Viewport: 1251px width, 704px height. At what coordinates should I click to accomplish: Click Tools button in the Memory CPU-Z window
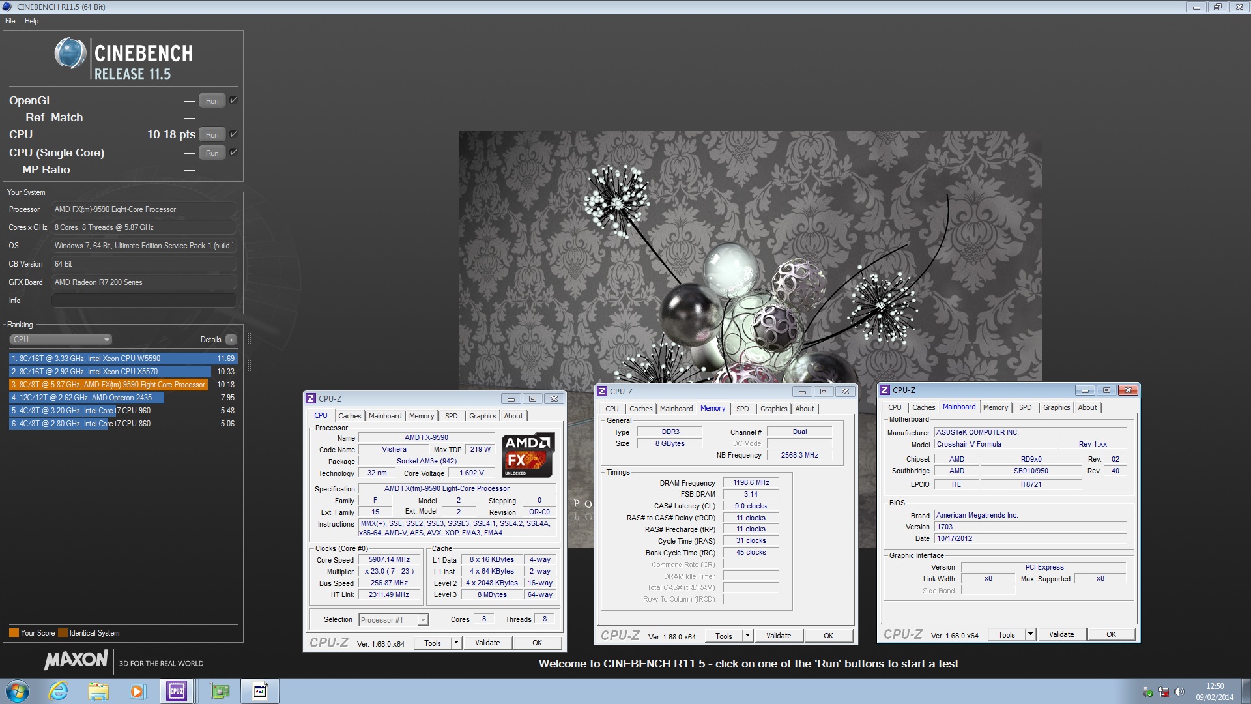[x=724, y=636]
